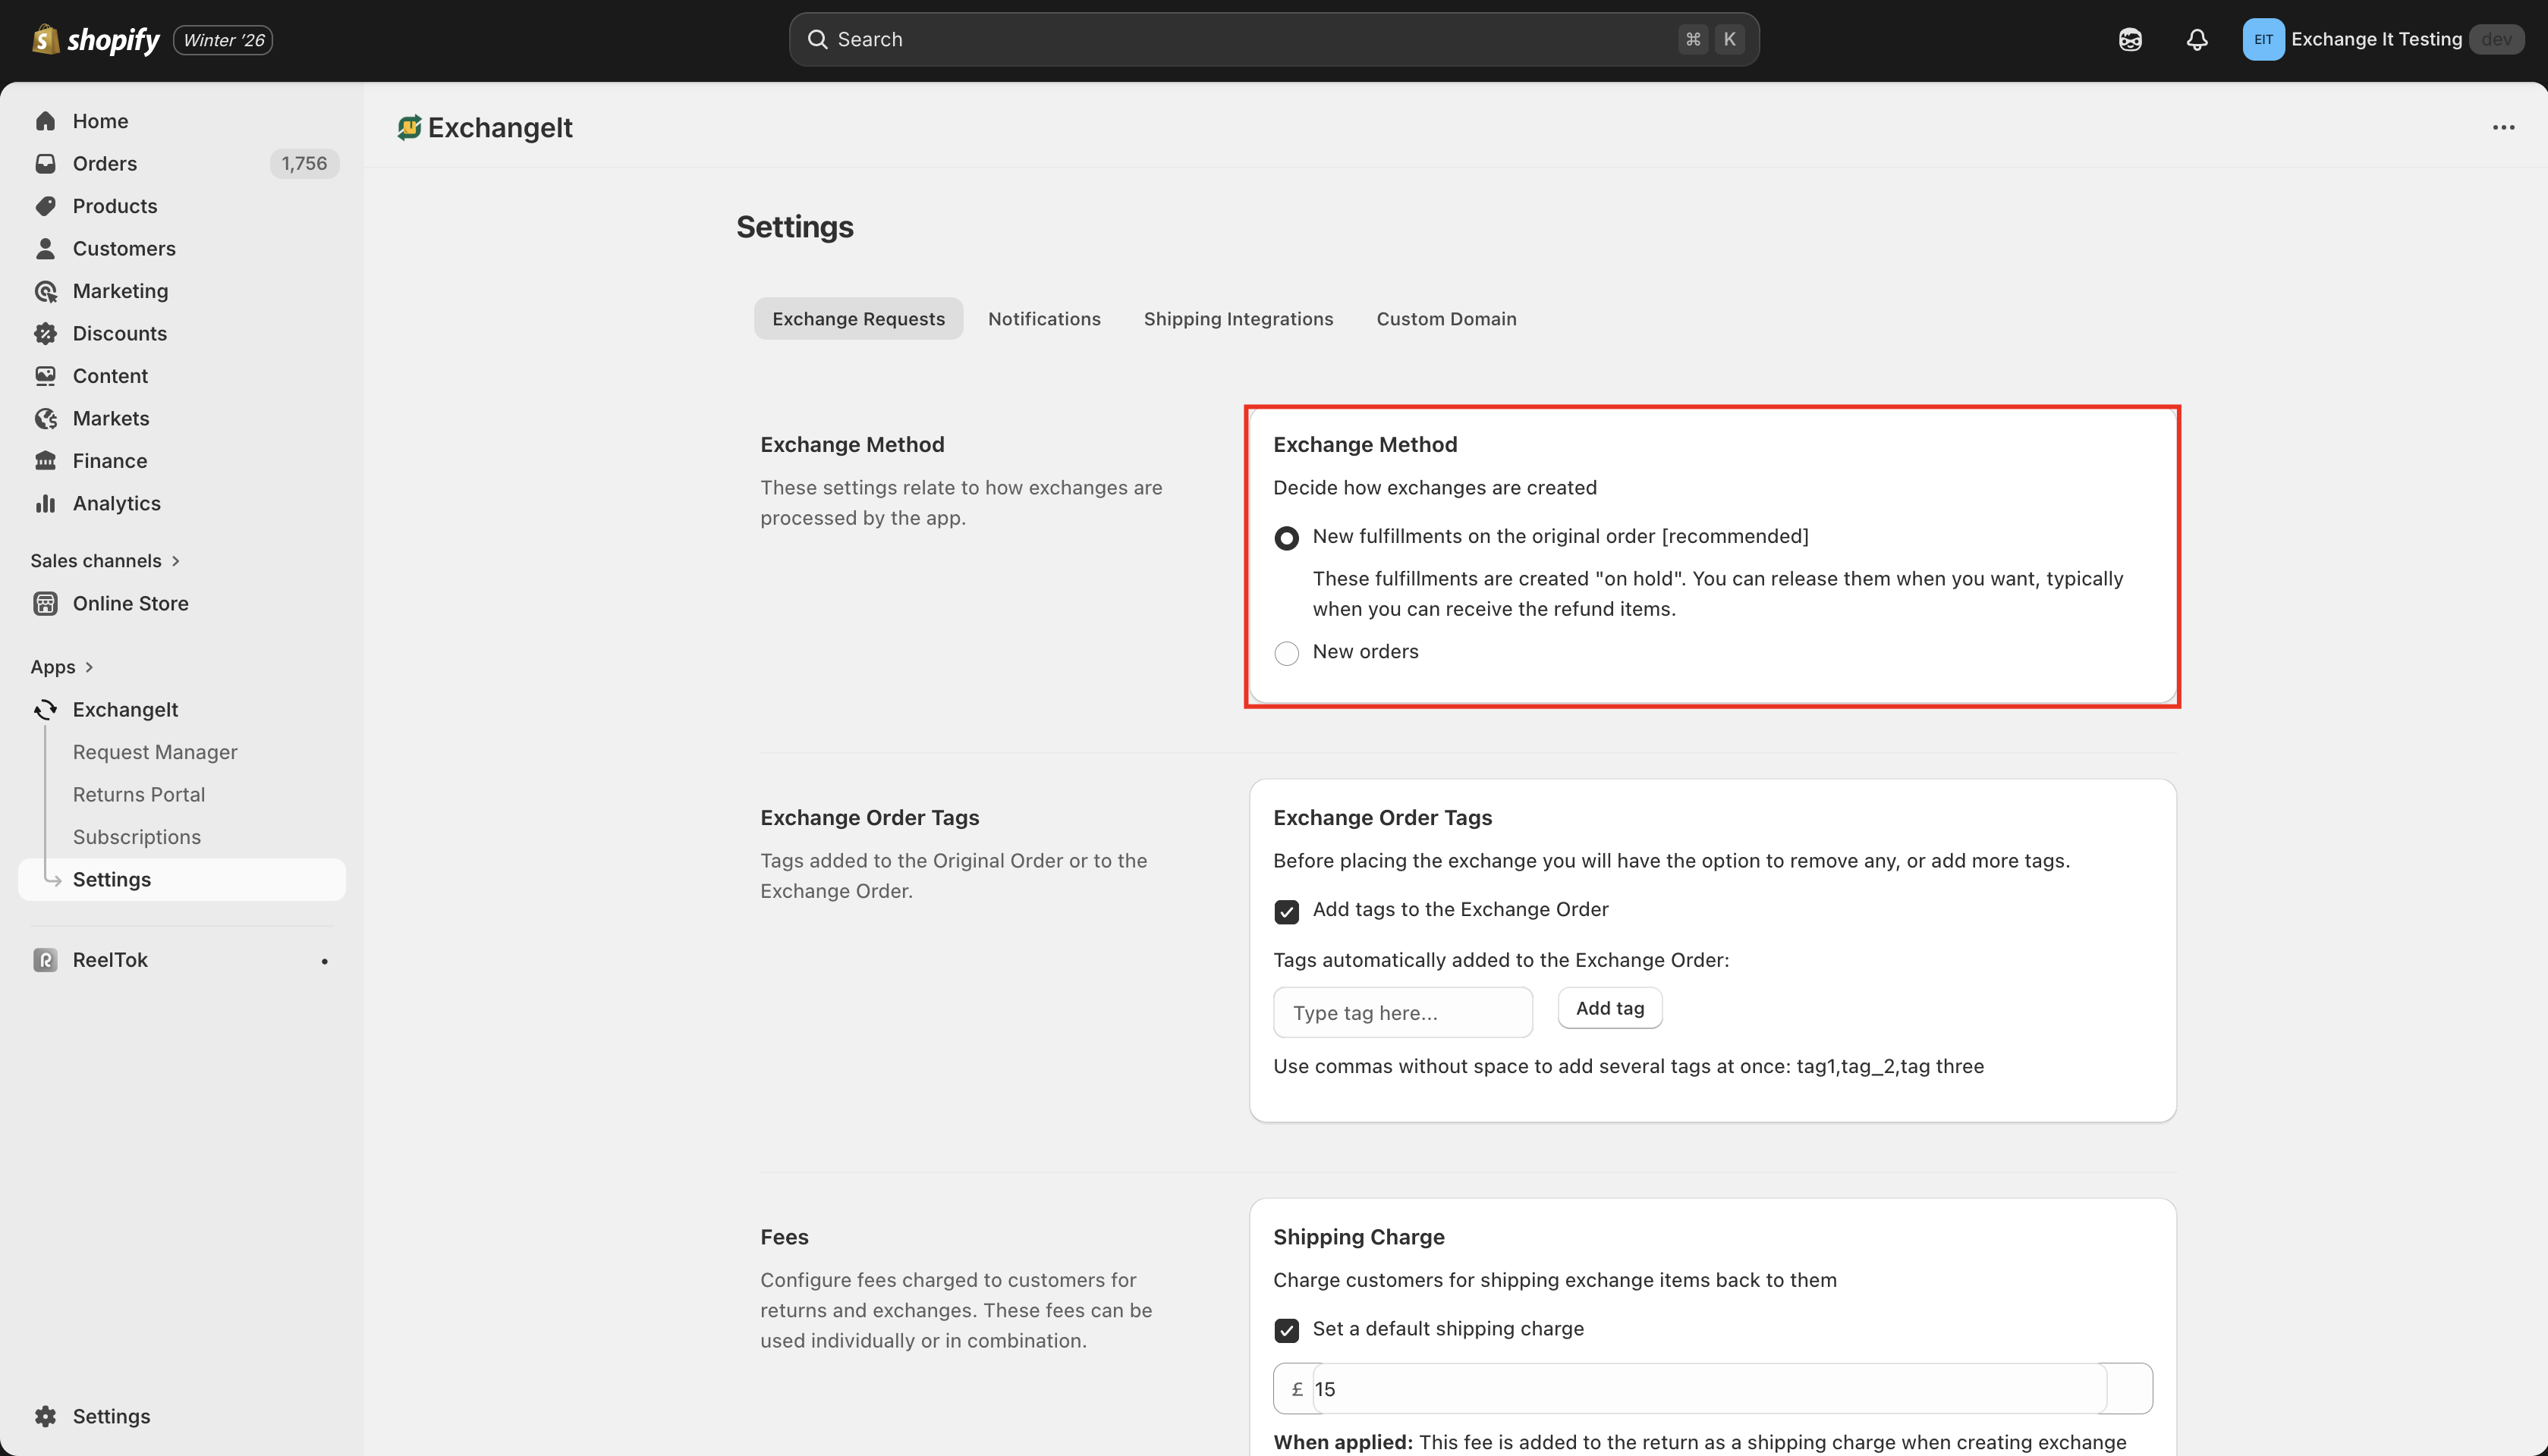
Task: Click the Online Store icon
Action: tap(45, 603)
